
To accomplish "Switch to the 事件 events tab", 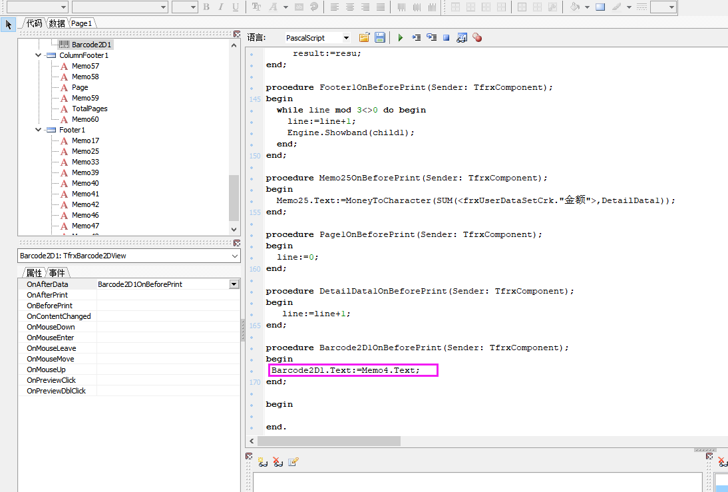I will [x=57, y=273].
